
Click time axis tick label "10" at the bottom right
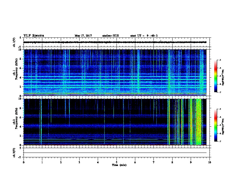coord(209,162)
